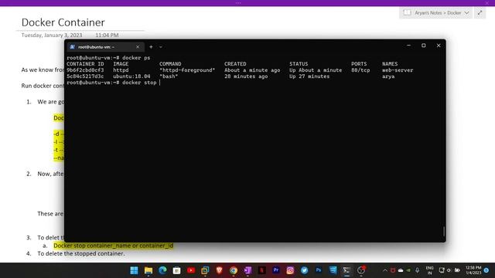
Task: Open YouTube app from taskbar
Action: (x=191, y=270)
